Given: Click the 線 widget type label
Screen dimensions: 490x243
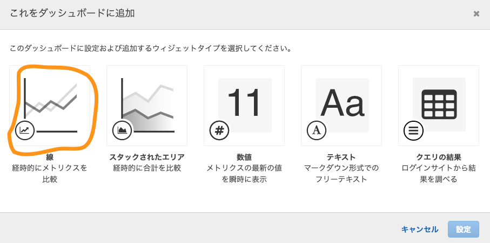Looking at the screenshot, I should pos(50,157).
